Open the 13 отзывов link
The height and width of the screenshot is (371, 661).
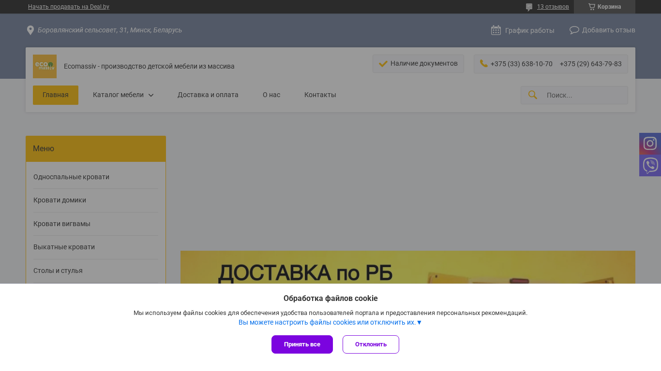coord(553,7)
